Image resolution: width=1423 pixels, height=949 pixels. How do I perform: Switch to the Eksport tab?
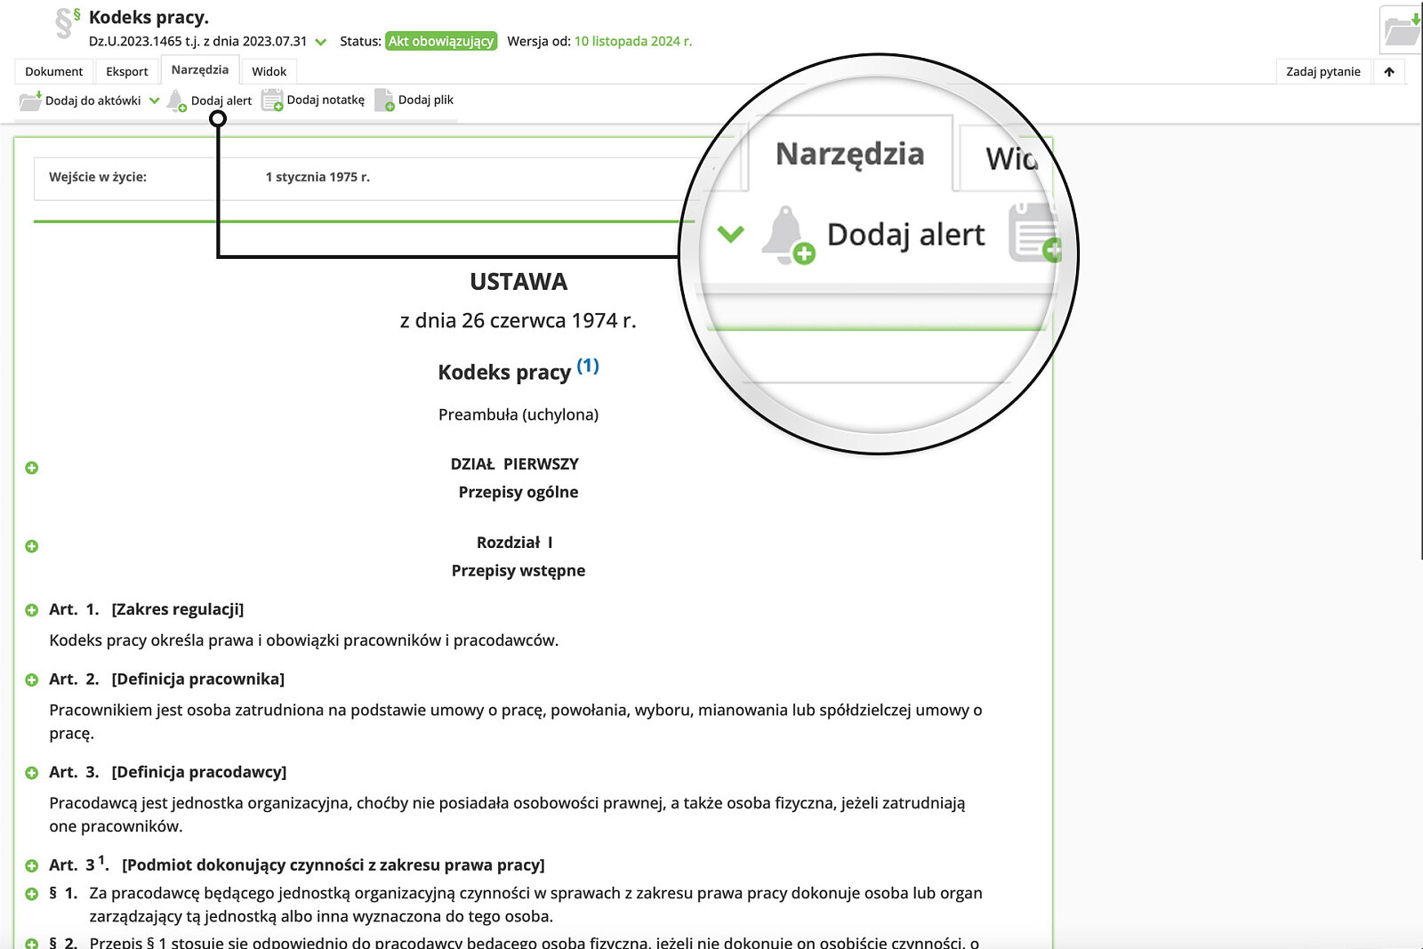pos(127,72)
